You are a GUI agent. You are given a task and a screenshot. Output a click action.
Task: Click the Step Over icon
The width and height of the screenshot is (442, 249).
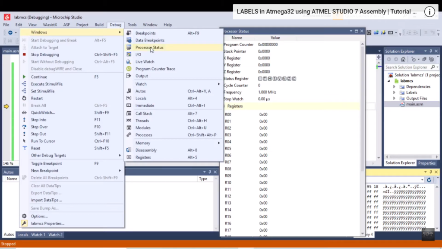click(24, 127)
